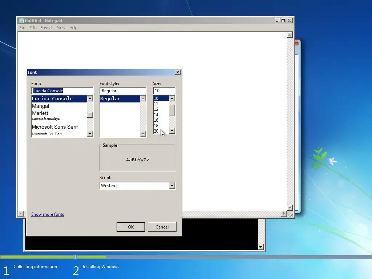
Task: Select Microsoft Yi Baiti font
Action: tap(59, 134)
